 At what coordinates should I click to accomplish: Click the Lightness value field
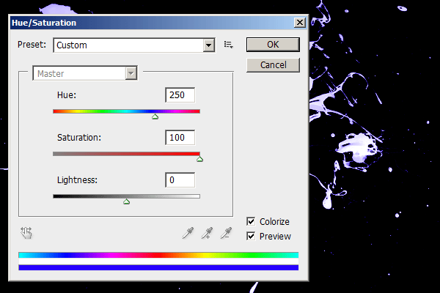pyautogui.click(x=180, y=179)
